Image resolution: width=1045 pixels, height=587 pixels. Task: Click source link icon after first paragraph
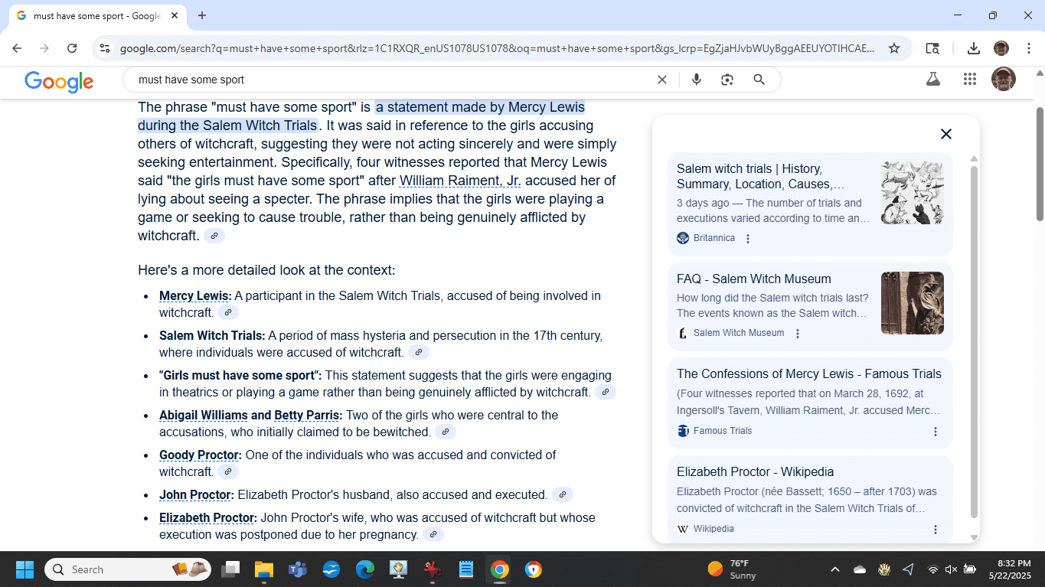[214, 236]
